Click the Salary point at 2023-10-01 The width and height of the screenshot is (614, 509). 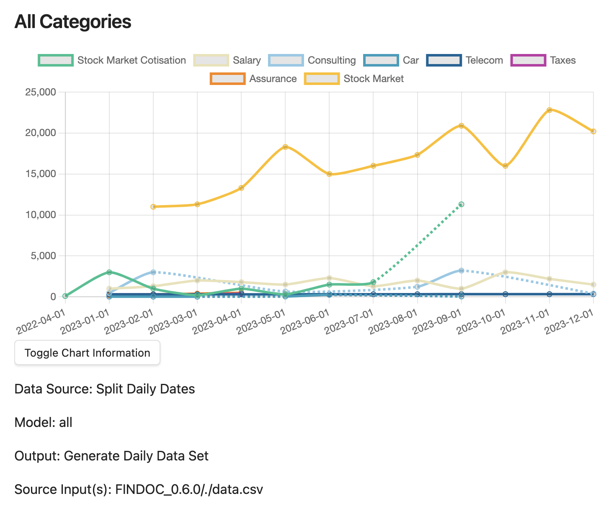click(x=506, y=272)
